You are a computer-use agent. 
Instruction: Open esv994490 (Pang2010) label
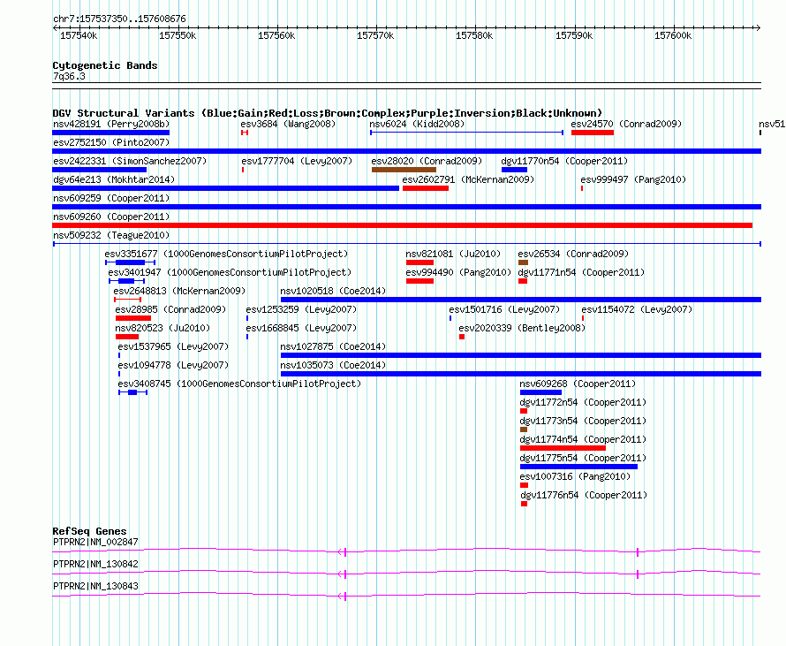tap(458, 272)
